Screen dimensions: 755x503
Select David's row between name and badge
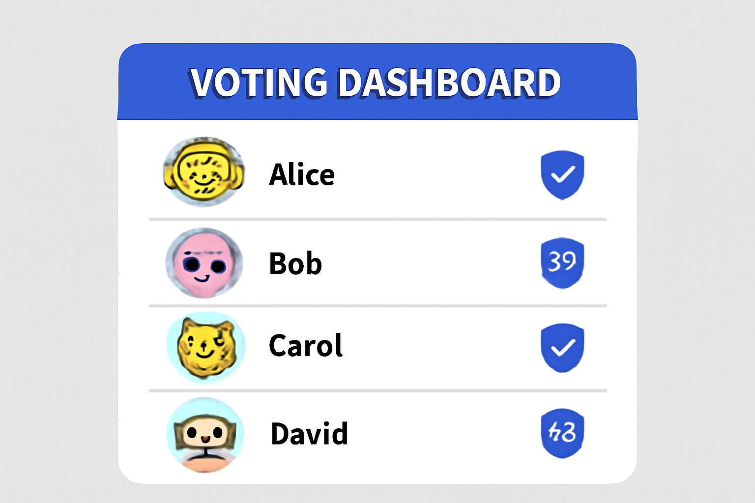click(444, 434)
